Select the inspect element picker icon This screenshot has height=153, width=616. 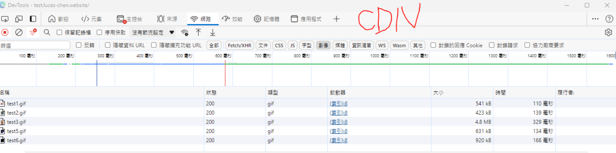(x=5, y=19)
